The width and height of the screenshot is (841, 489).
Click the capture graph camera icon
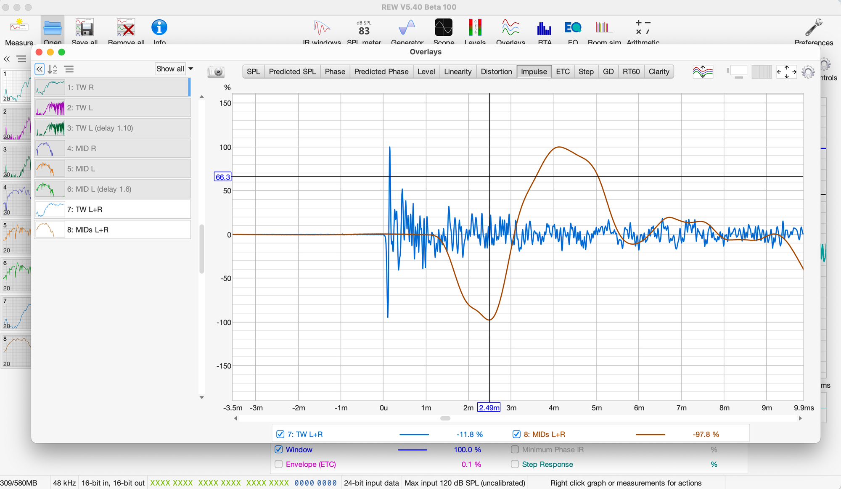216,71
